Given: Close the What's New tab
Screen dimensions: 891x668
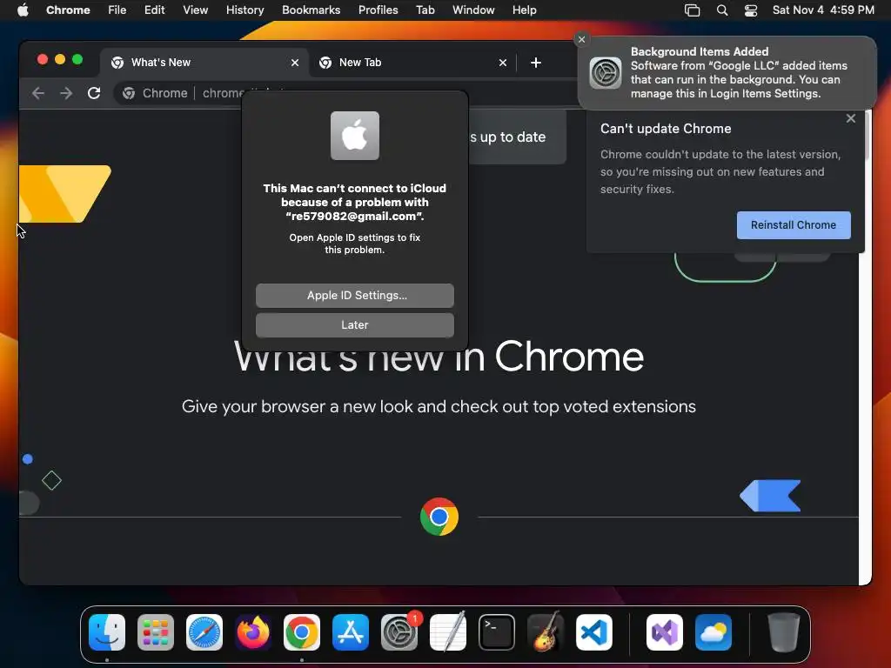Looking at the screenshot, I should click(295, 63).
